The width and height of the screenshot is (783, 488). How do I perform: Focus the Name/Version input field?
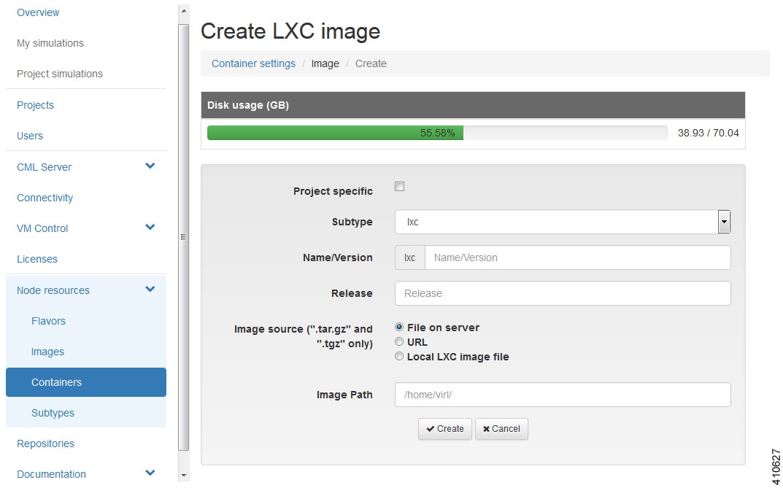tap(577, 257)
